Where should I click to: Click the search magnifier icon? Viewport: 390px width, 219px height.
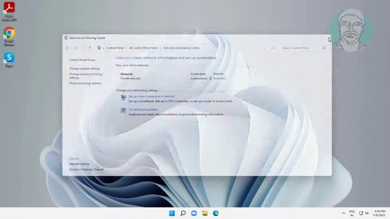324,48
